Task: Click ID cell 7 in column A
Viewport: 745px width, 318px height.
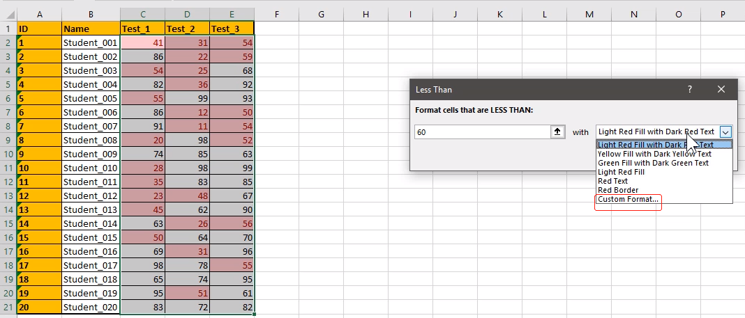Action: tap(40, 127)
